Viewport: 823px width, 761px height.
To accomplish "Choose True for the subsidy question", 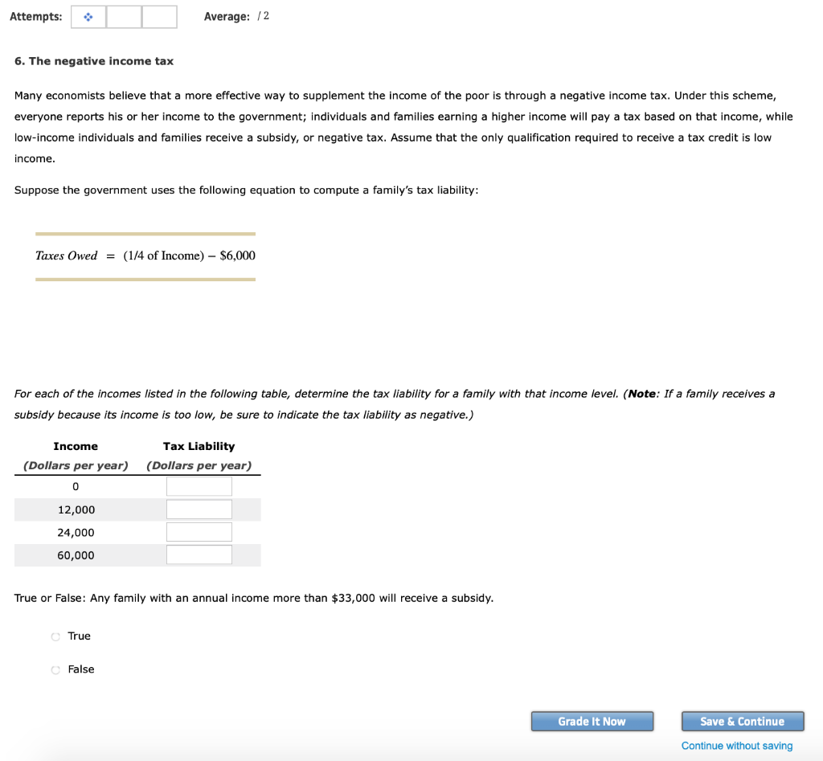I will 55,636.
